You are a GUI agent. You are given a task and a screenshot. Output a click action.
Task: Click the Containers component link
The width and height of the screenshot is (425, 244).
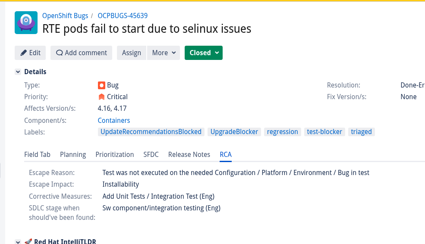point(114,120)
